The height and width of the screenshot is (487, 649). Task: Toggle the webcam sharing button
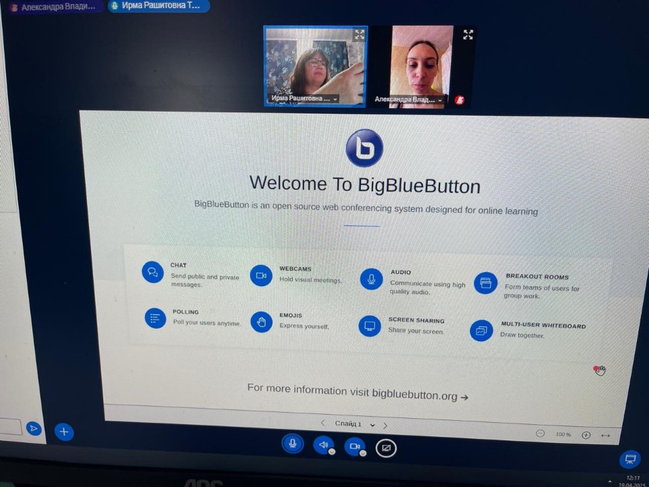(354, 446)
